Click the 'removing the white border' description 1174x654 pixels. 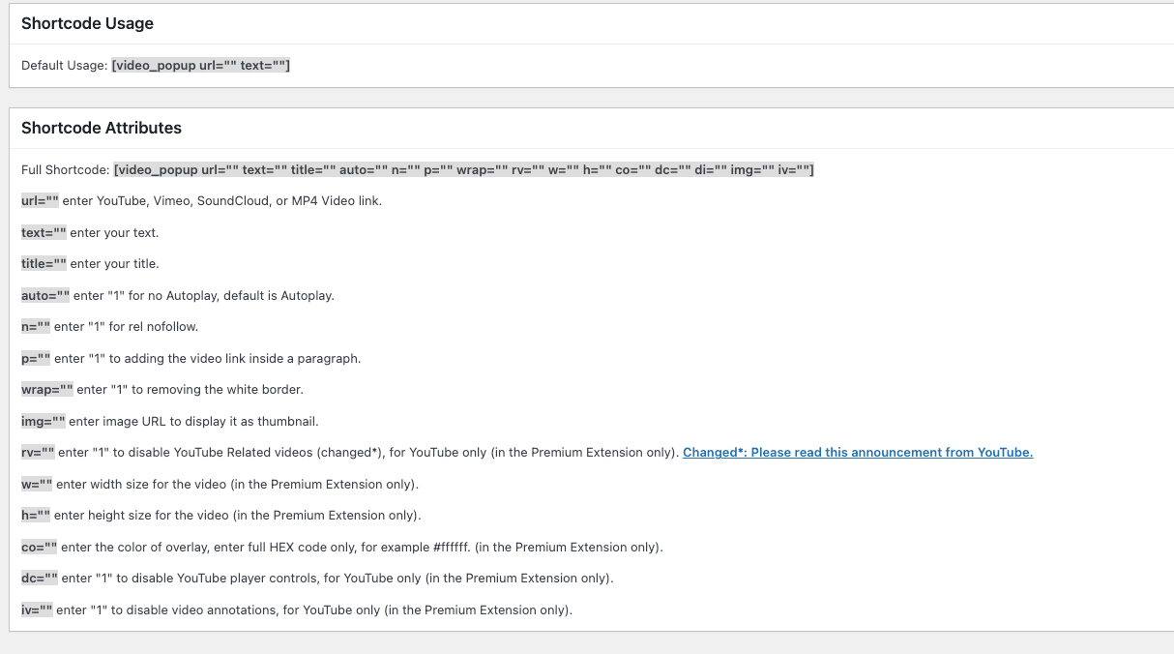point(190,389)
